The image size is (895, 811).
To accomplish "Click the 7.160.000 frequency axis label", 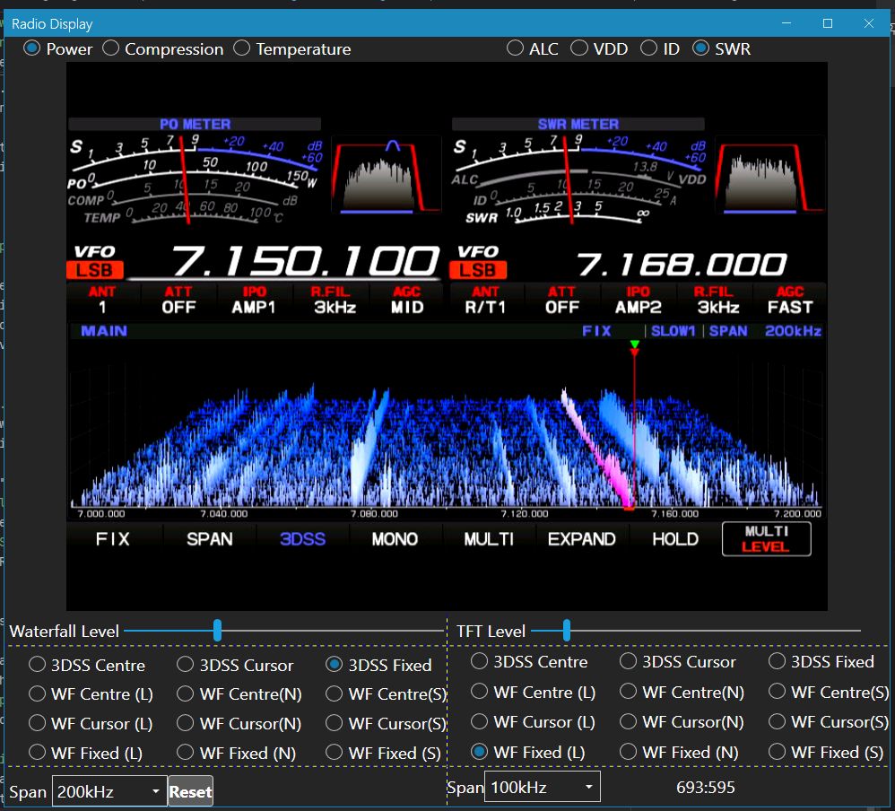I will [x=674, y=514].
